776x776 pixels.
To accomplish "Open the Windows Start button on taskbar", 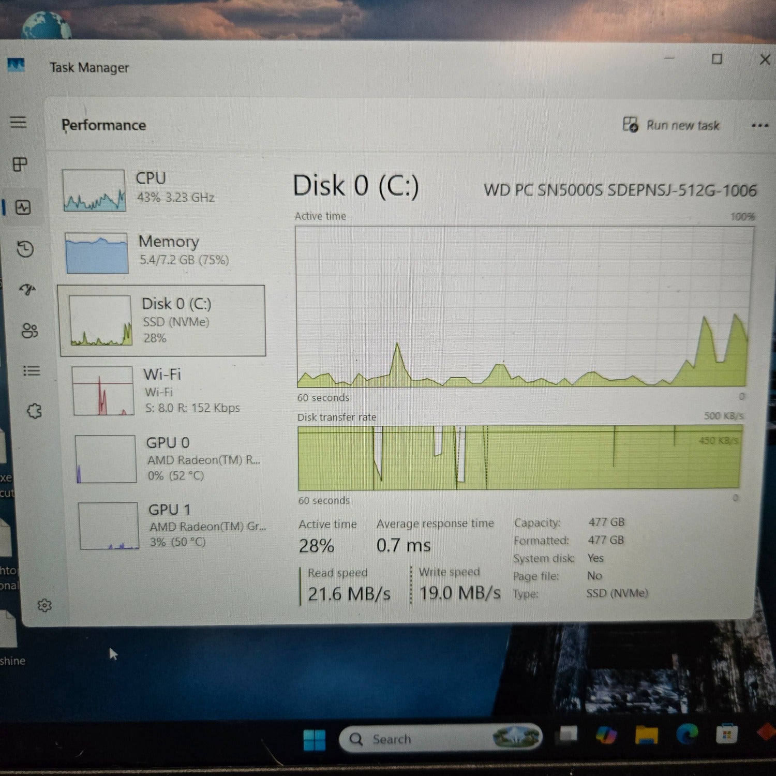I will pos(314,740).
